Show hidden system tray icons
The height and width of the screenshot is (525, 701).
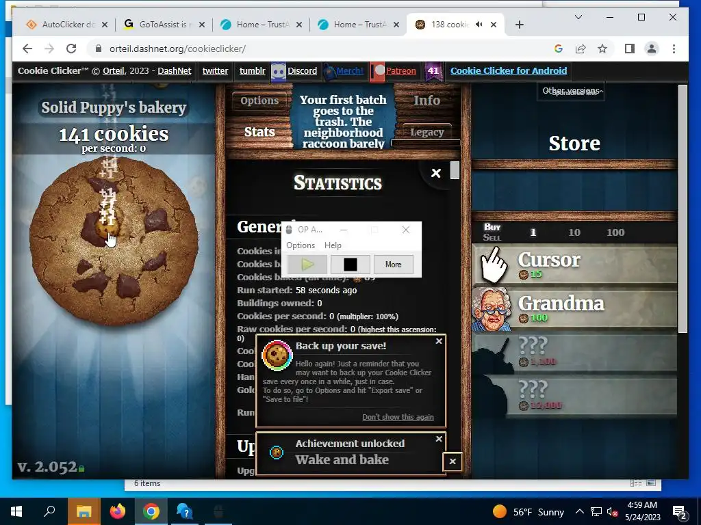[x=579, y=511]
